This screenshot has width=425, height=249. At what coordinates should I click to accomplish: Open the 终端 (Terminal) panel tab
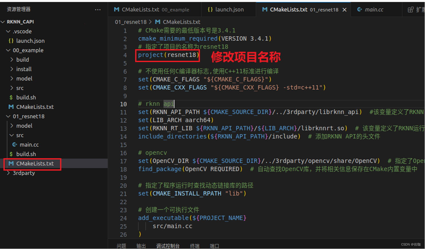[x=195, y=246]
